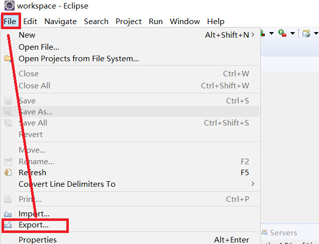Click the Save floppy disk icon
The image size is (319, 244).
pos(8,100)
